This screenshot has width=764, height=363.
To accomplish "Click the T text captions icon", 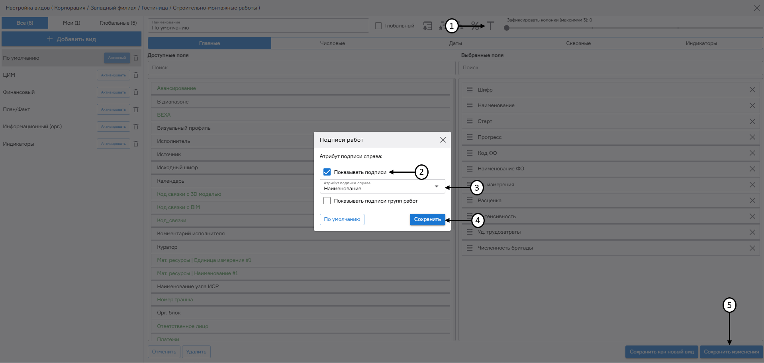I will point(490,26).
